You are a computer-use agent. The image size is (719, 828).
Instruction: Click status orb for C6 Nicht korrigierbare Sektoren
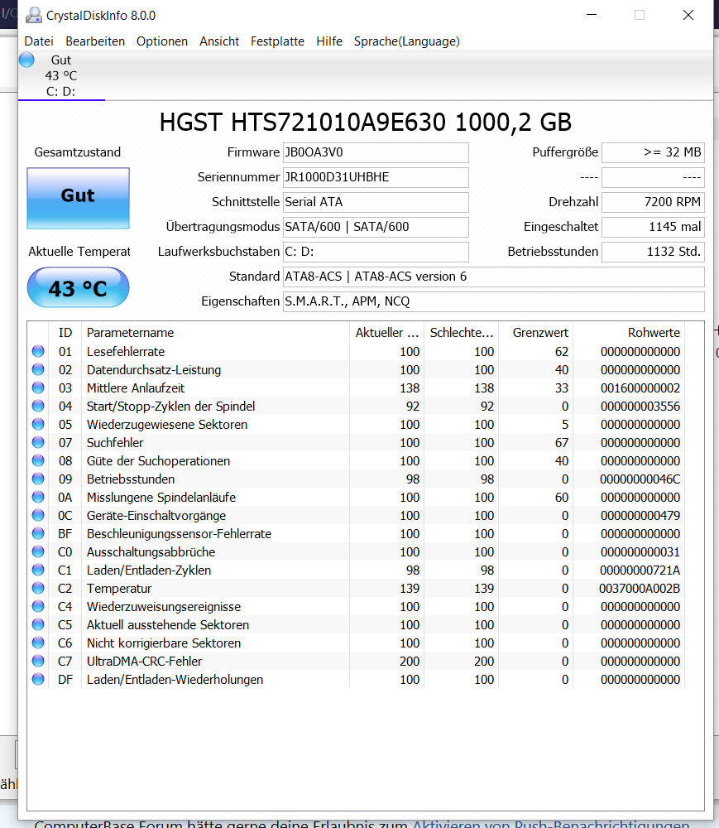pyautogui.click(x=38, y=643)
